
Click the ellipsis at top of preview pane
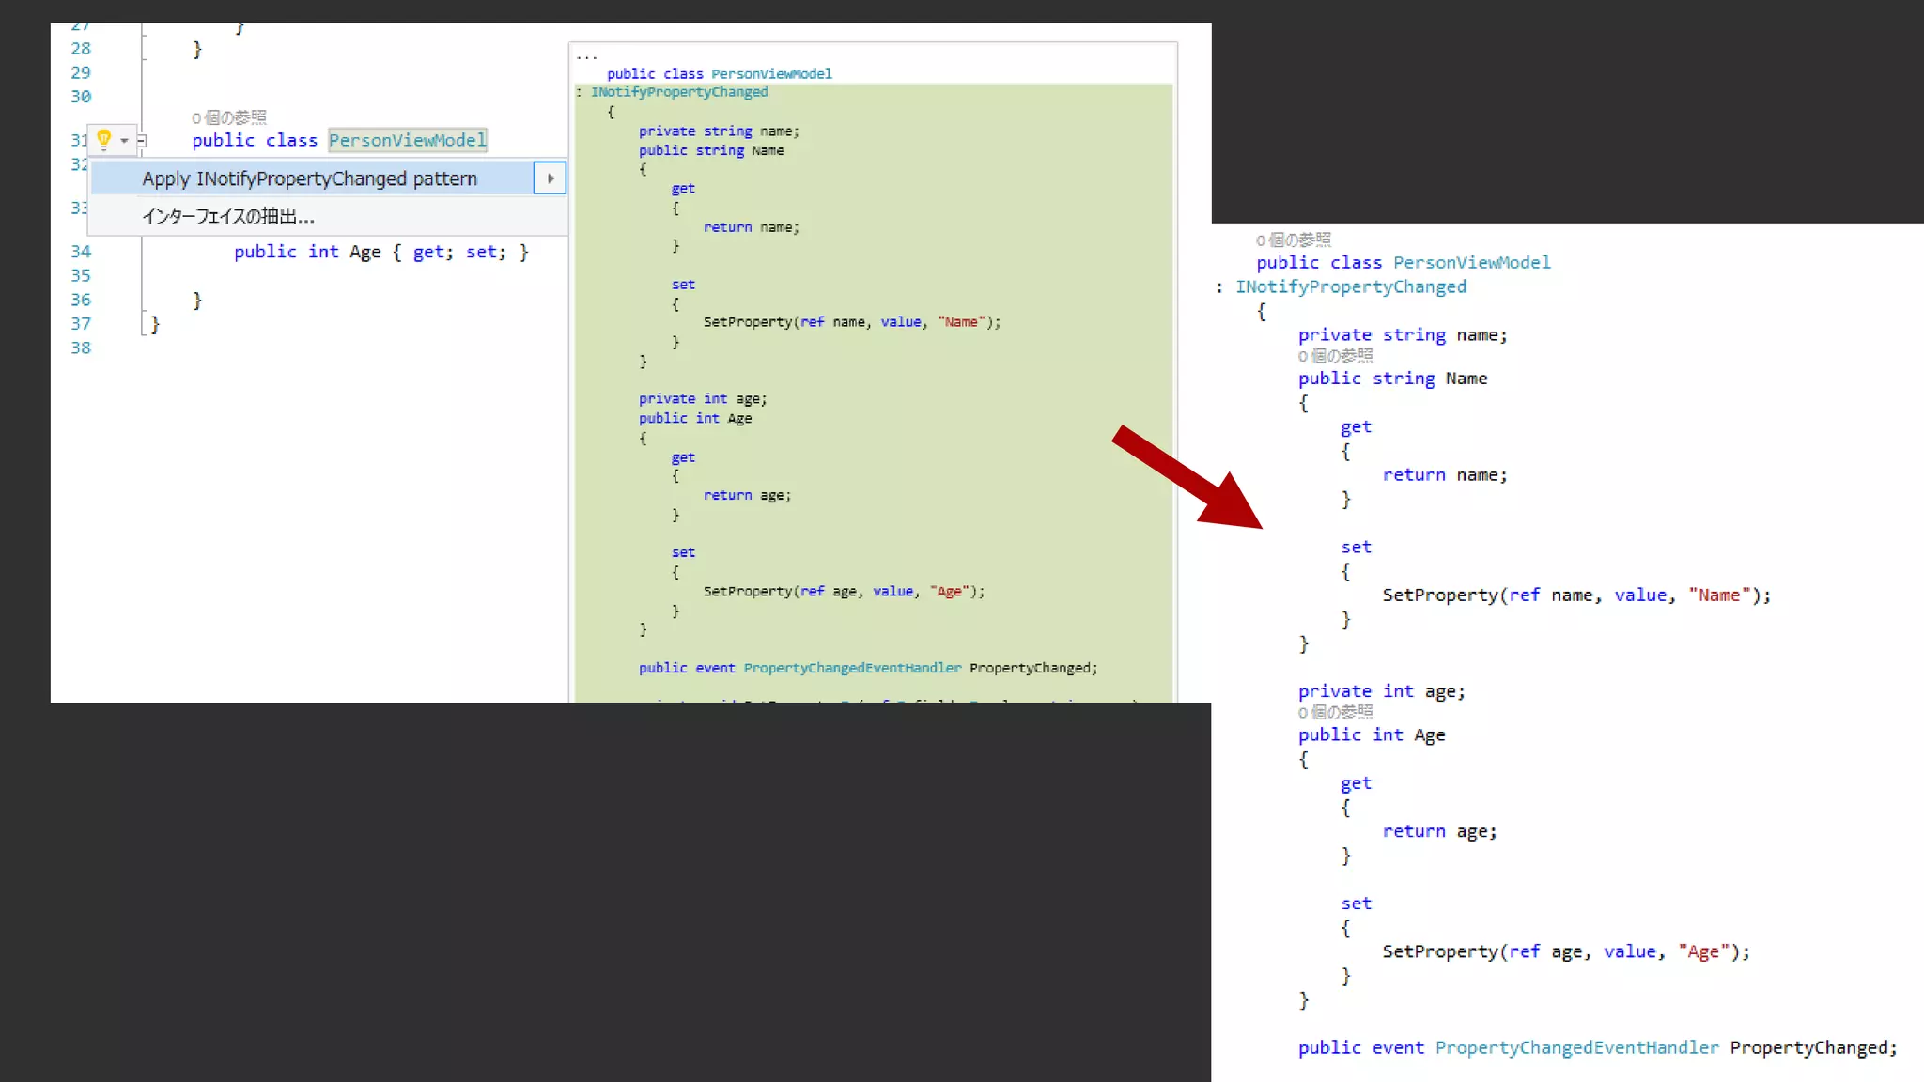click(x=586, y=55)
